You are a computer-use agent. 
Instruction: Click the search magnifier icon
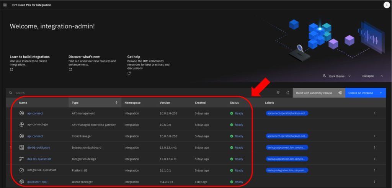click(10, 93)
